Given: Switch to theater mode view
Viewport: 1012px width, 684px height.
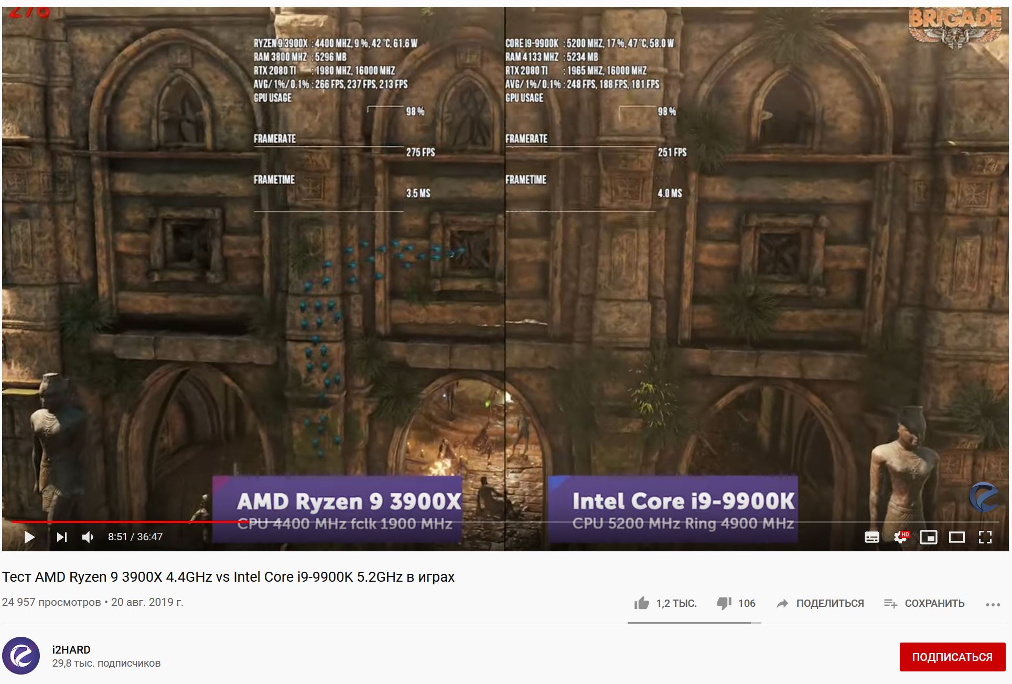Looking at the screenshot, I should (x=956, y=537).
